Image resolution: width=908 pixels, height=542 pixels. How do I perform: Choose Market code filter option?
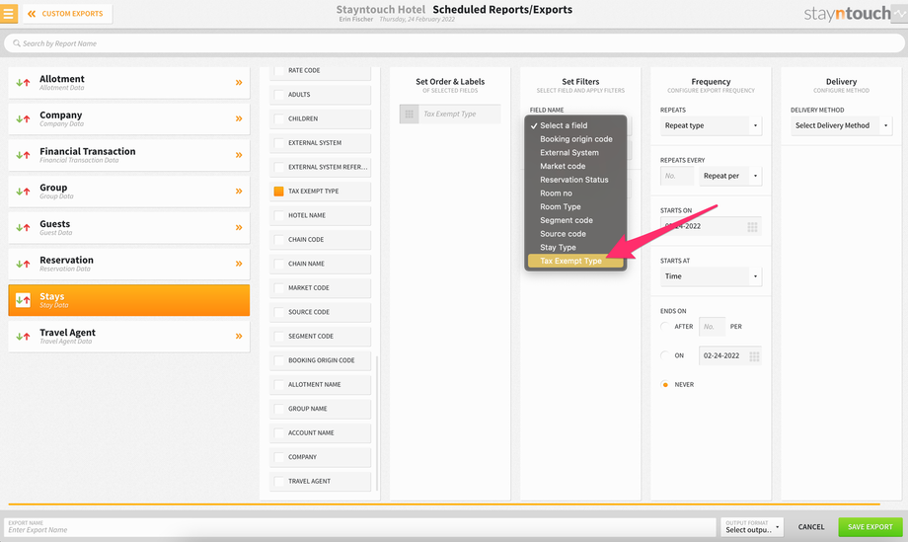575,166
